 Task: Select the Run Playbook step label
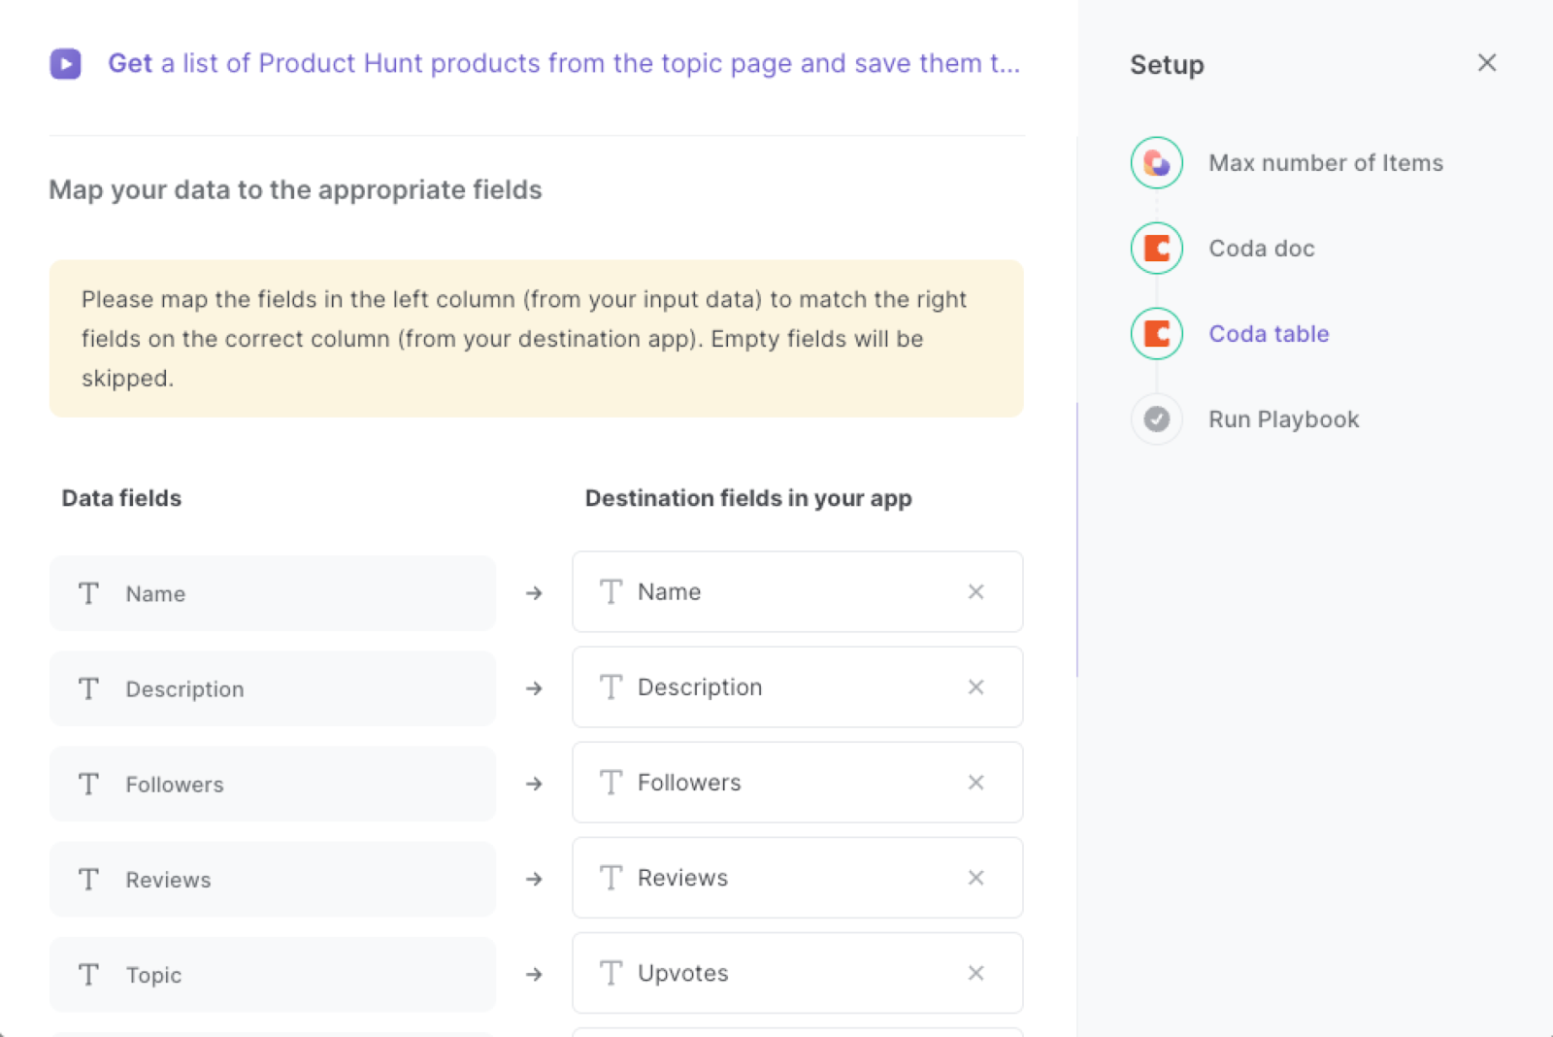click(1283, 419)
